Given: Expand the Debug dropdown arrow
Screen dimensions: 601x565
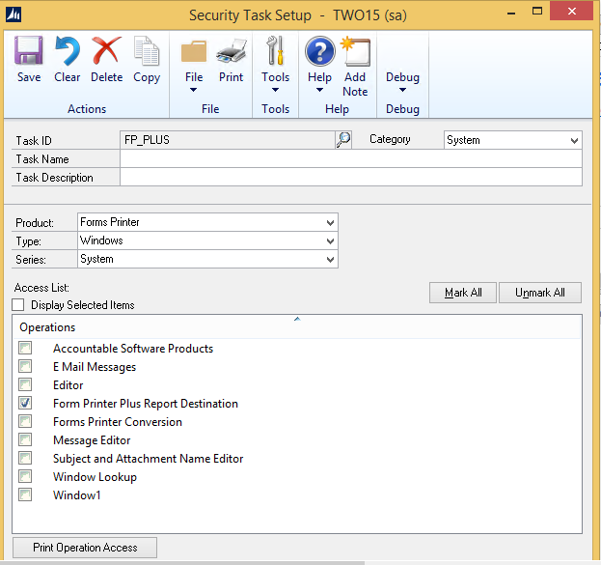Looking at the screenshot, I should (402, 90).
